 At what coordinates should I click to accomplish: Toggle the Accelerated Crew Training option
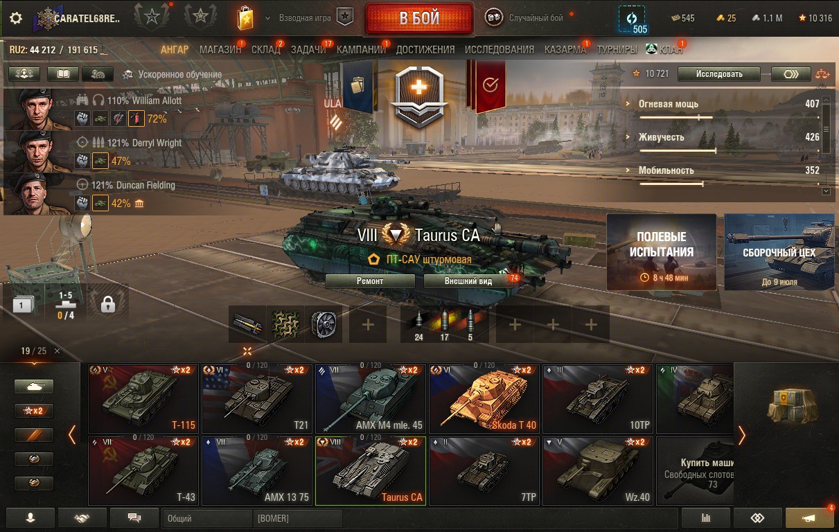pyautogui.click(x=172, y=75)
